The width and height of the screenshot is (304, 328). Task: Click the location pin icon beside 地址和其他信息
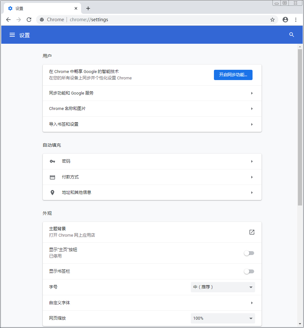(52, 193)
